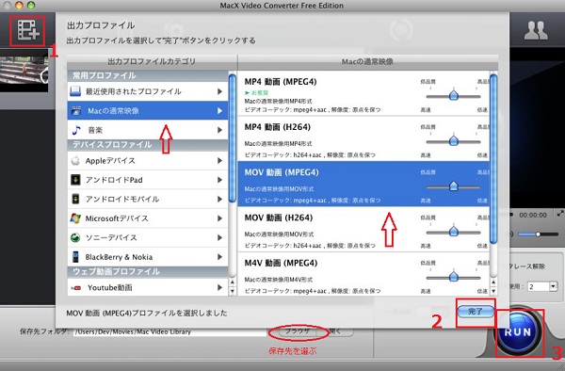565x371 pixels.
Task: Click the 00:00:00 preview time display
Action: 533,215
